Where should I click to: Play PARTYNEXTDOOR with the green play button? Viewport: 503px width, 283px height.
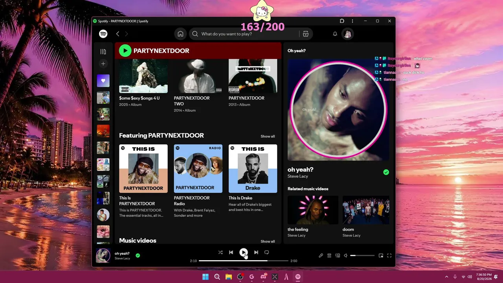125,50
